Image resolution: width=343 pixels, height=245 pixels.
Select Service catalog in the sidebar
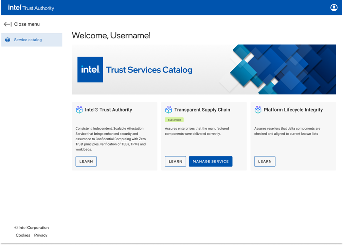click(32, 40)
